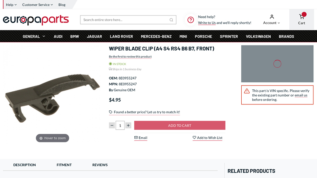Image resolution: width=317 pixels, height=178 pixels.
Task: Follow the 'Write to Us' link
Action: pos(207,23)
